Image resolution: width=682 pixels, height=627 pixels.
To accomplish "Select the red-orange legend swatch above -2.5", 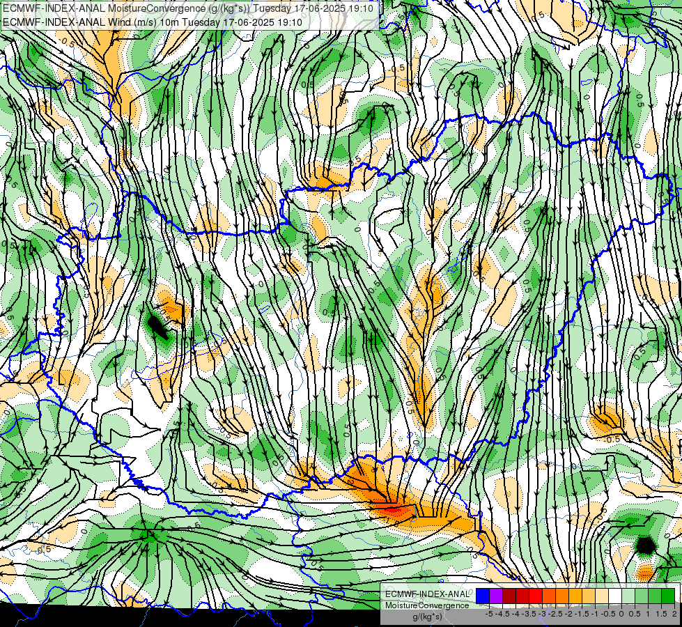I will (549, 596).
